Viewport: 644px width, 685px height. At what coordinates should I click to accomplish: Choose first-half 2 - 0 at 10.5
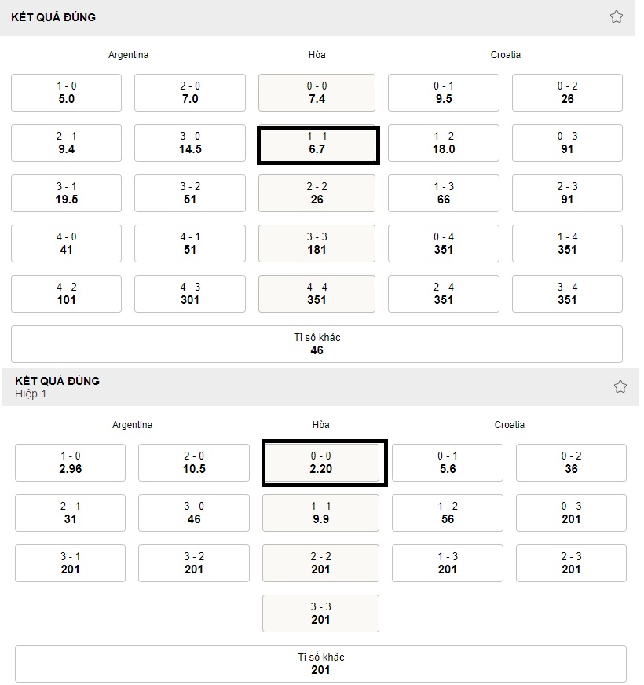194,463
